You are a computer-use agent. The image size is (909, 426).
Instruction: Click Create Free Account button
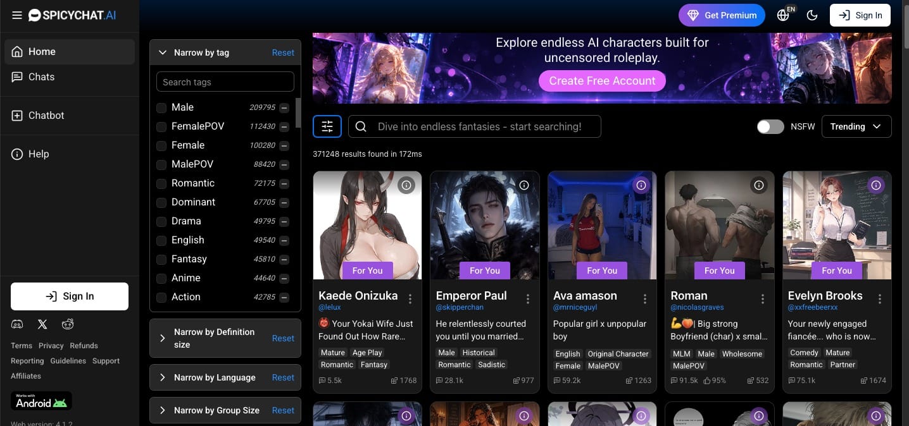tap(602, 81)
